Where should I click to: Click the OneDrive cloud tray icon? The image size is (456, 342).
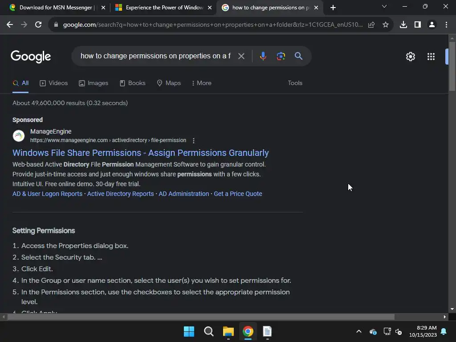[x=373, y=331]
